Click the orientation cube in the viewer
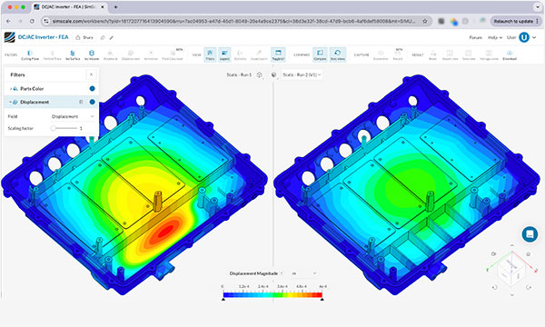This screenshot has width=545, height=327. point(510,272)
